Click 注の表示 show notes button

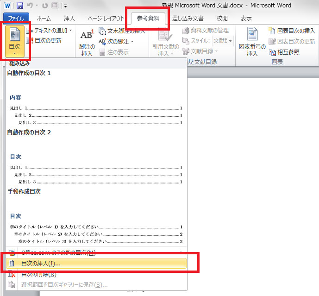[114, 52]
